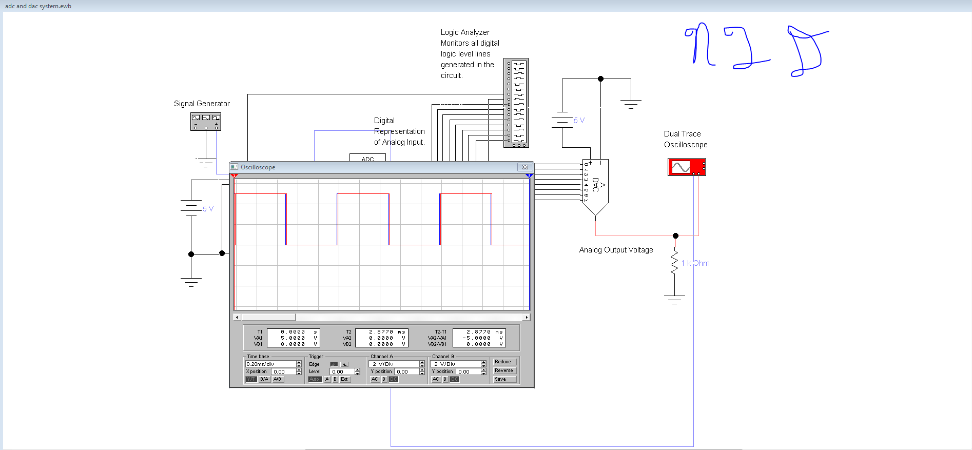The width and height of the screenshot is (972, 450).
Task: Select ground symbol right of DAC supply node
Action: click(x=631, y=104)
